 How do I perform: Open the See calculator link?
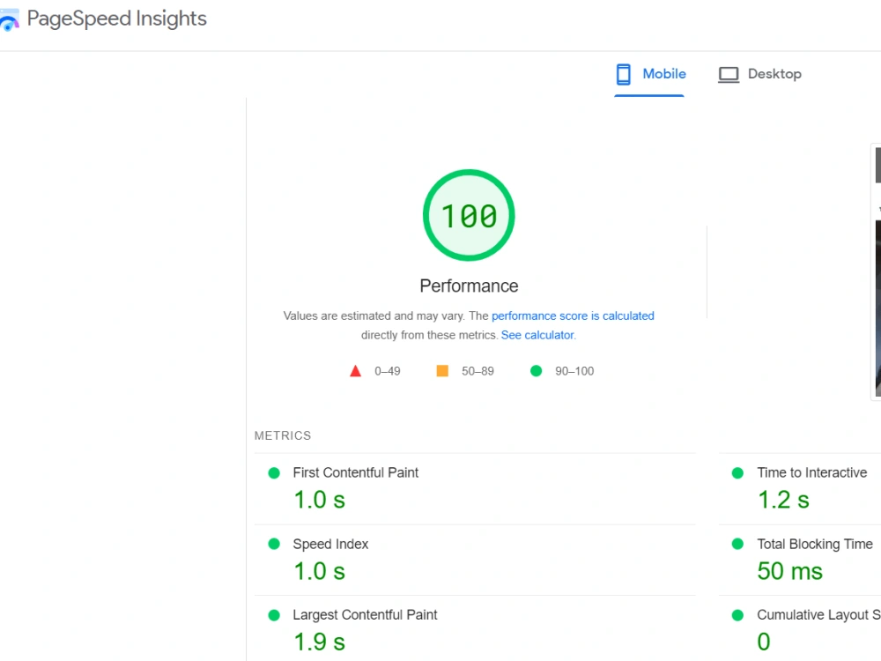coord(537,335)
